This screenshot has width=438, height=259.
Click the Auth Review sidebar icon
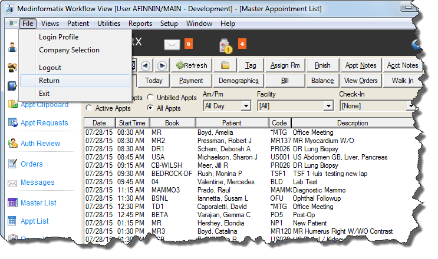pyautogui.click(x=12, y=143)
